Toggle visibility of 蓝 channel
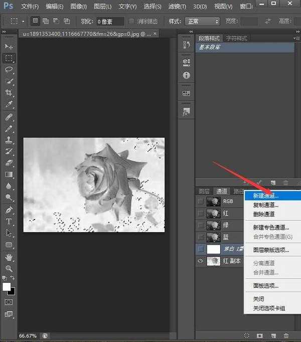 (x=201, y=237)
